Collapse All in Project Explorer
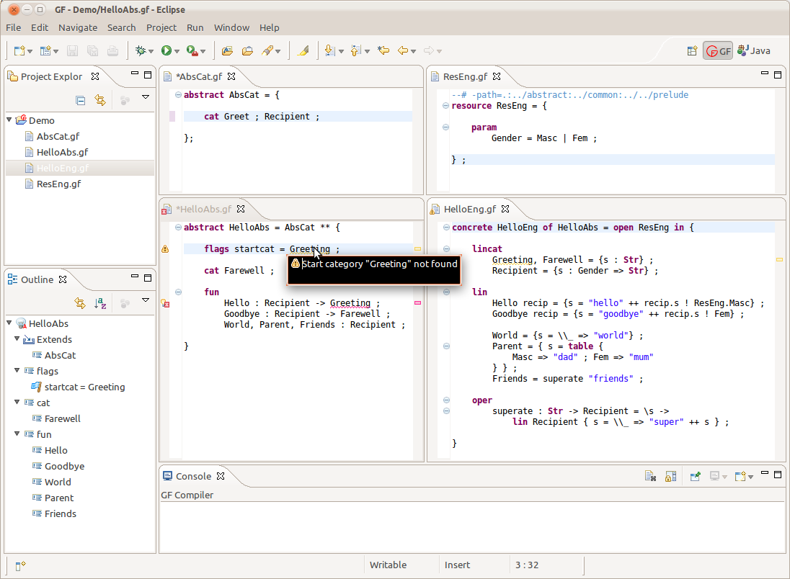The image size is (790, 579). 80,100
